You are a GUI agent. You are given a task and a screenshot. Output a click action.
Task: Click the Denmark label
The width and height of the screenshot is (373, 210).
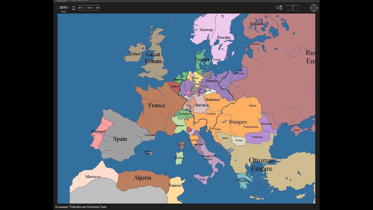(202, 60)
